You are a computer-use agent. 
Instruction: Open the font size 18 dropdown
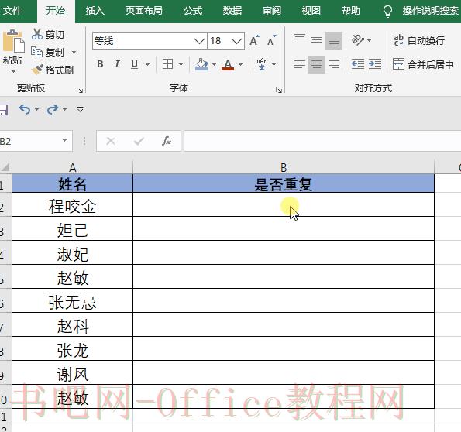coord(236,41)
